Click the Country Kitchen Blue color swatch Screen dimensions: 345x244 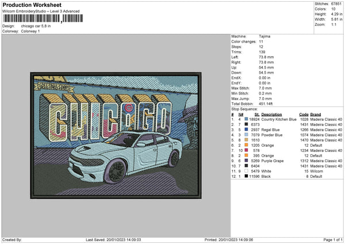(x=246, y=119)
